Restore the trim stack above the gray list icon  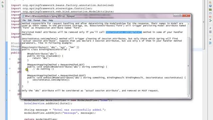(x=210, y=28)
